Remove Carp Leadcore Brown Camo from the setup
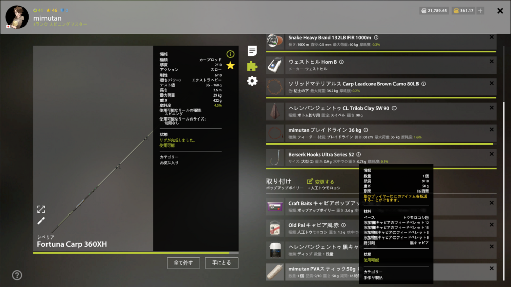511x287 pixels. [492, 83]
